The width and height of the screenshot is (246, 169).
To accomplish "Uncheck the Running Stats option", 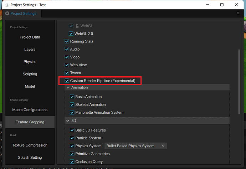I will [x=67, y=41].
